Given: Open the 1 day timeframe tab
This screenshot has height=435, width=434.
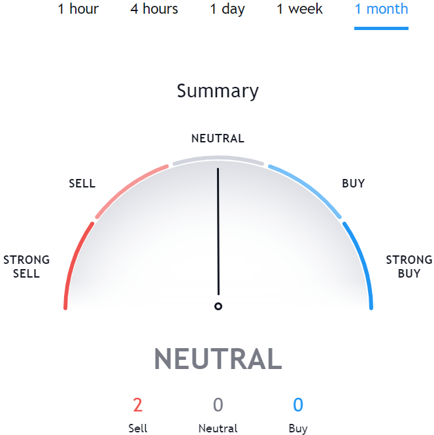Looking at the screenshot, I should tap(227, 9).
